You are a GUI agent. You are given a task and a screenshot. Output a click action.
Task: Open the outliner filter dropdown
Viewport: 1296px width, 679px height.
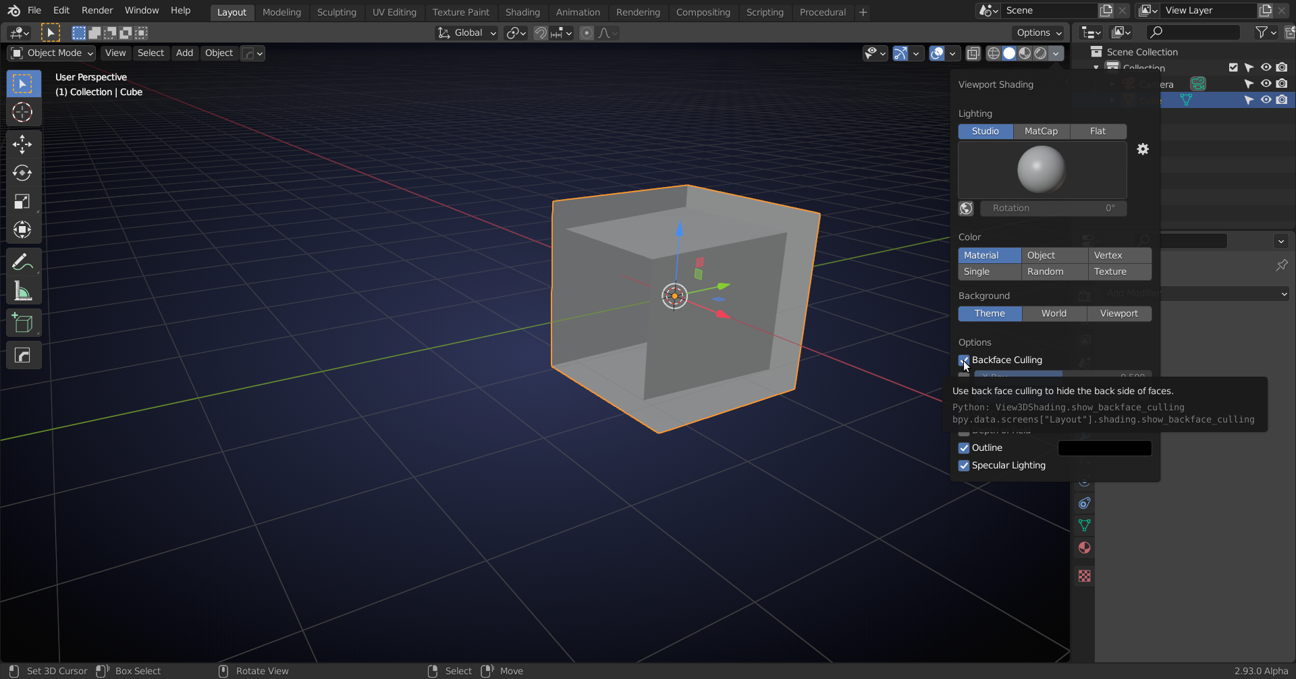click(x=1265, y=32)
